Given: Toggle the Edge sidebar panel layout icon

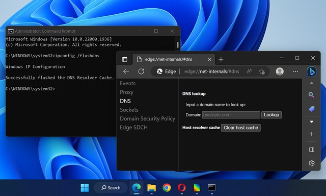Looking at the screenshot, I should pyautogui.click(x=311, y=150).
